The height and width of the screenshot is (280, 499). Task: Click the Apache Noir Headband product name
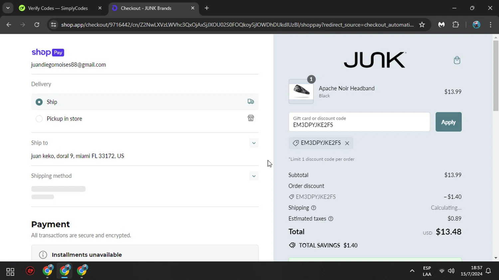[x=347, y=88]
